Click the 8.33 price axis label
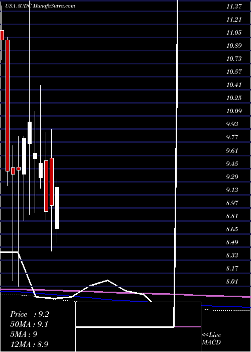 pyautogui.click(x=232, y=255)
